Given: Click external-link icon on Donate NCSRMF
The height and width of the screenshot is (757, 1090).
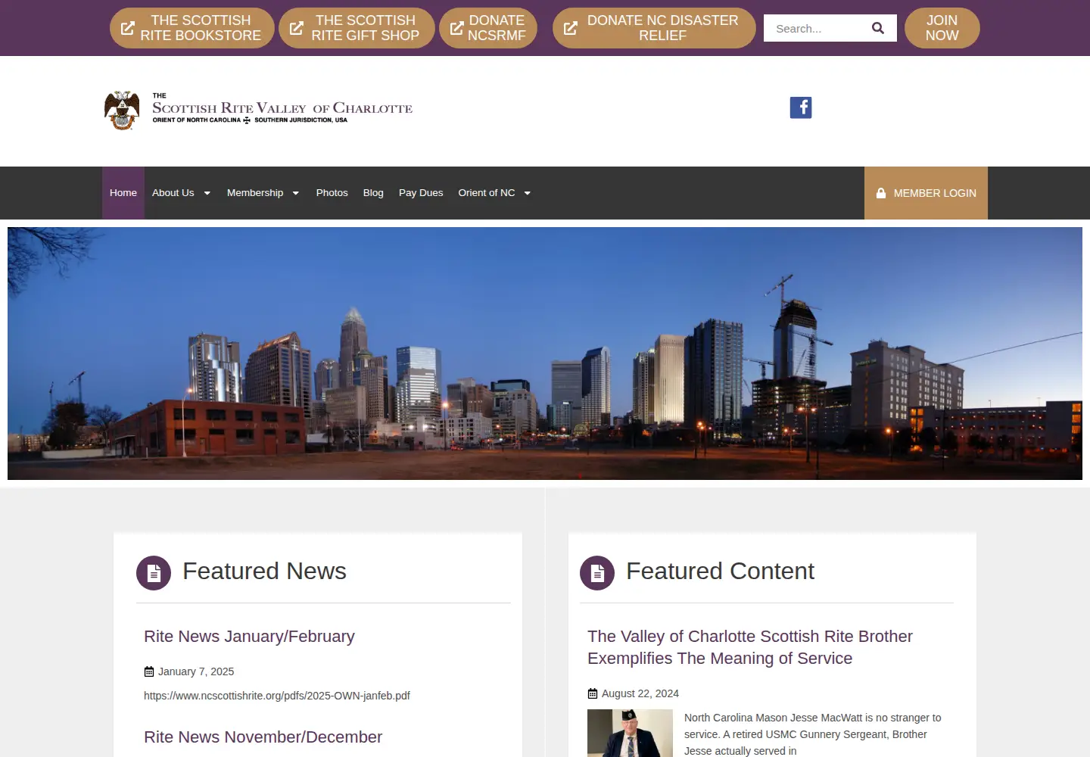Looking at the screenshot, I should click(x=456, y=28).
